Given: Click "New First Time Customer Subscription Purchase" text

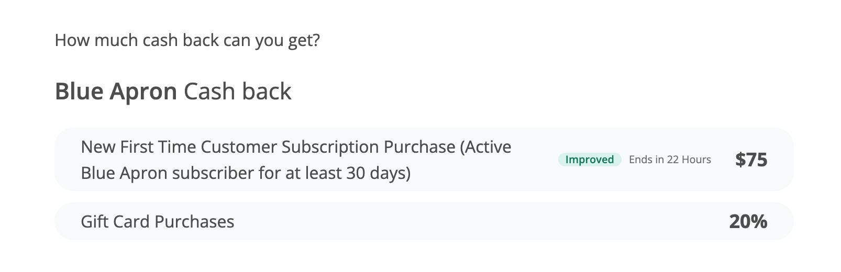Looking at the screenshot, I should [x=268, y=147].
